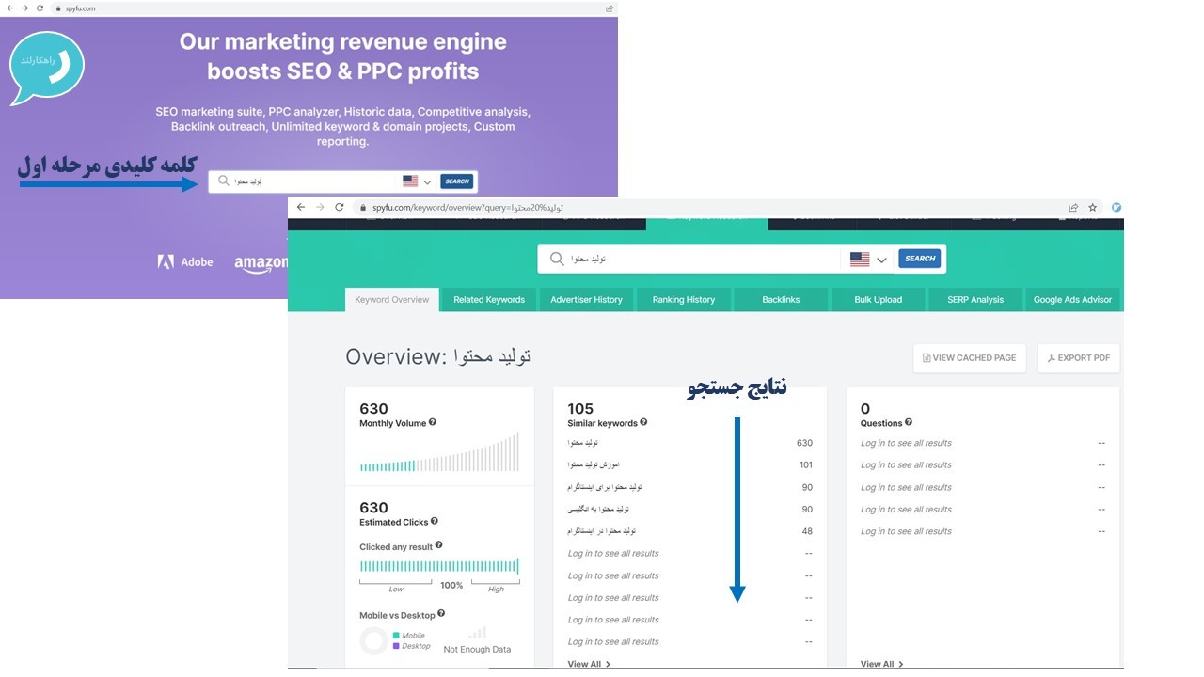Screen dimensions: 1204x677
Task: Switch to the Related Keywords tab
Action: pos(489,300)
